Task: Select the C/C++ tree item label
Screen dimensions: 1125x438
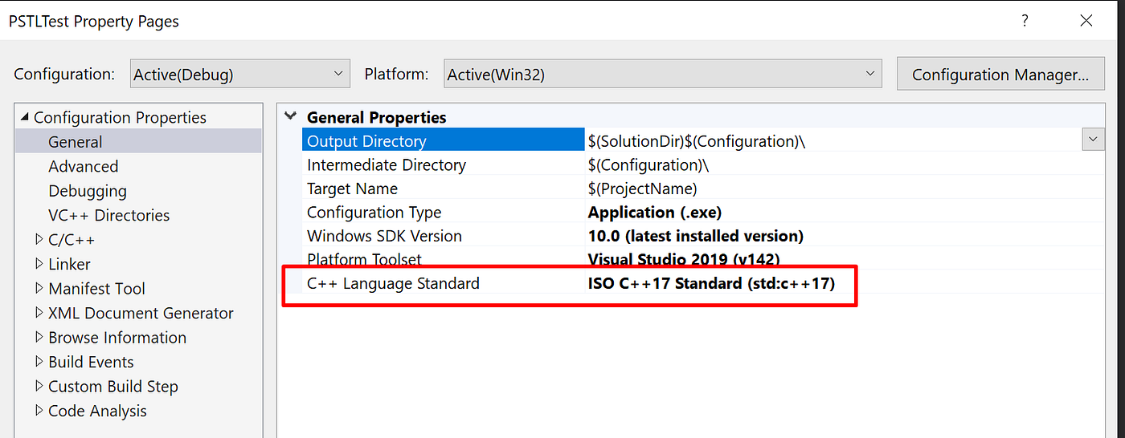Action: (x=72, y=239)
